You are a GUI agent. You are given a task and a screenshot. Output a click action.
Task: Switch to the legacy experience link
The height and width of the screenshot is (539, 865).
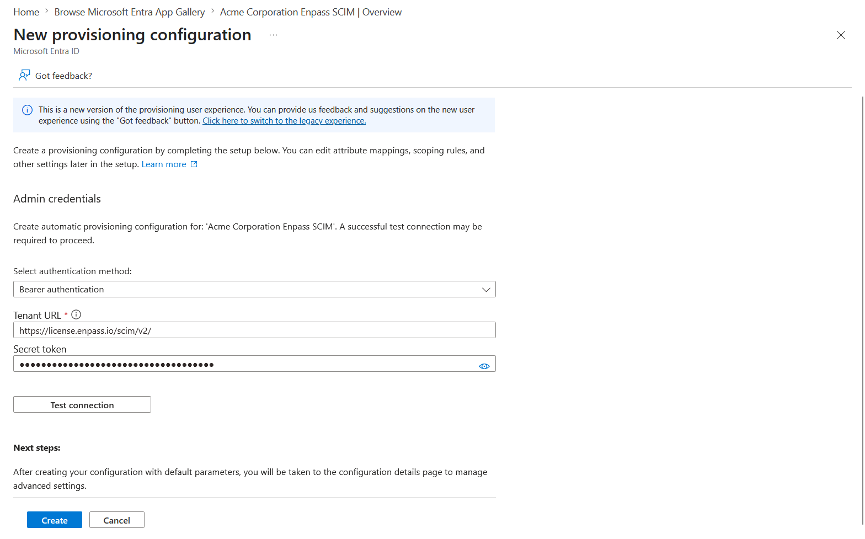coord(284,121)
